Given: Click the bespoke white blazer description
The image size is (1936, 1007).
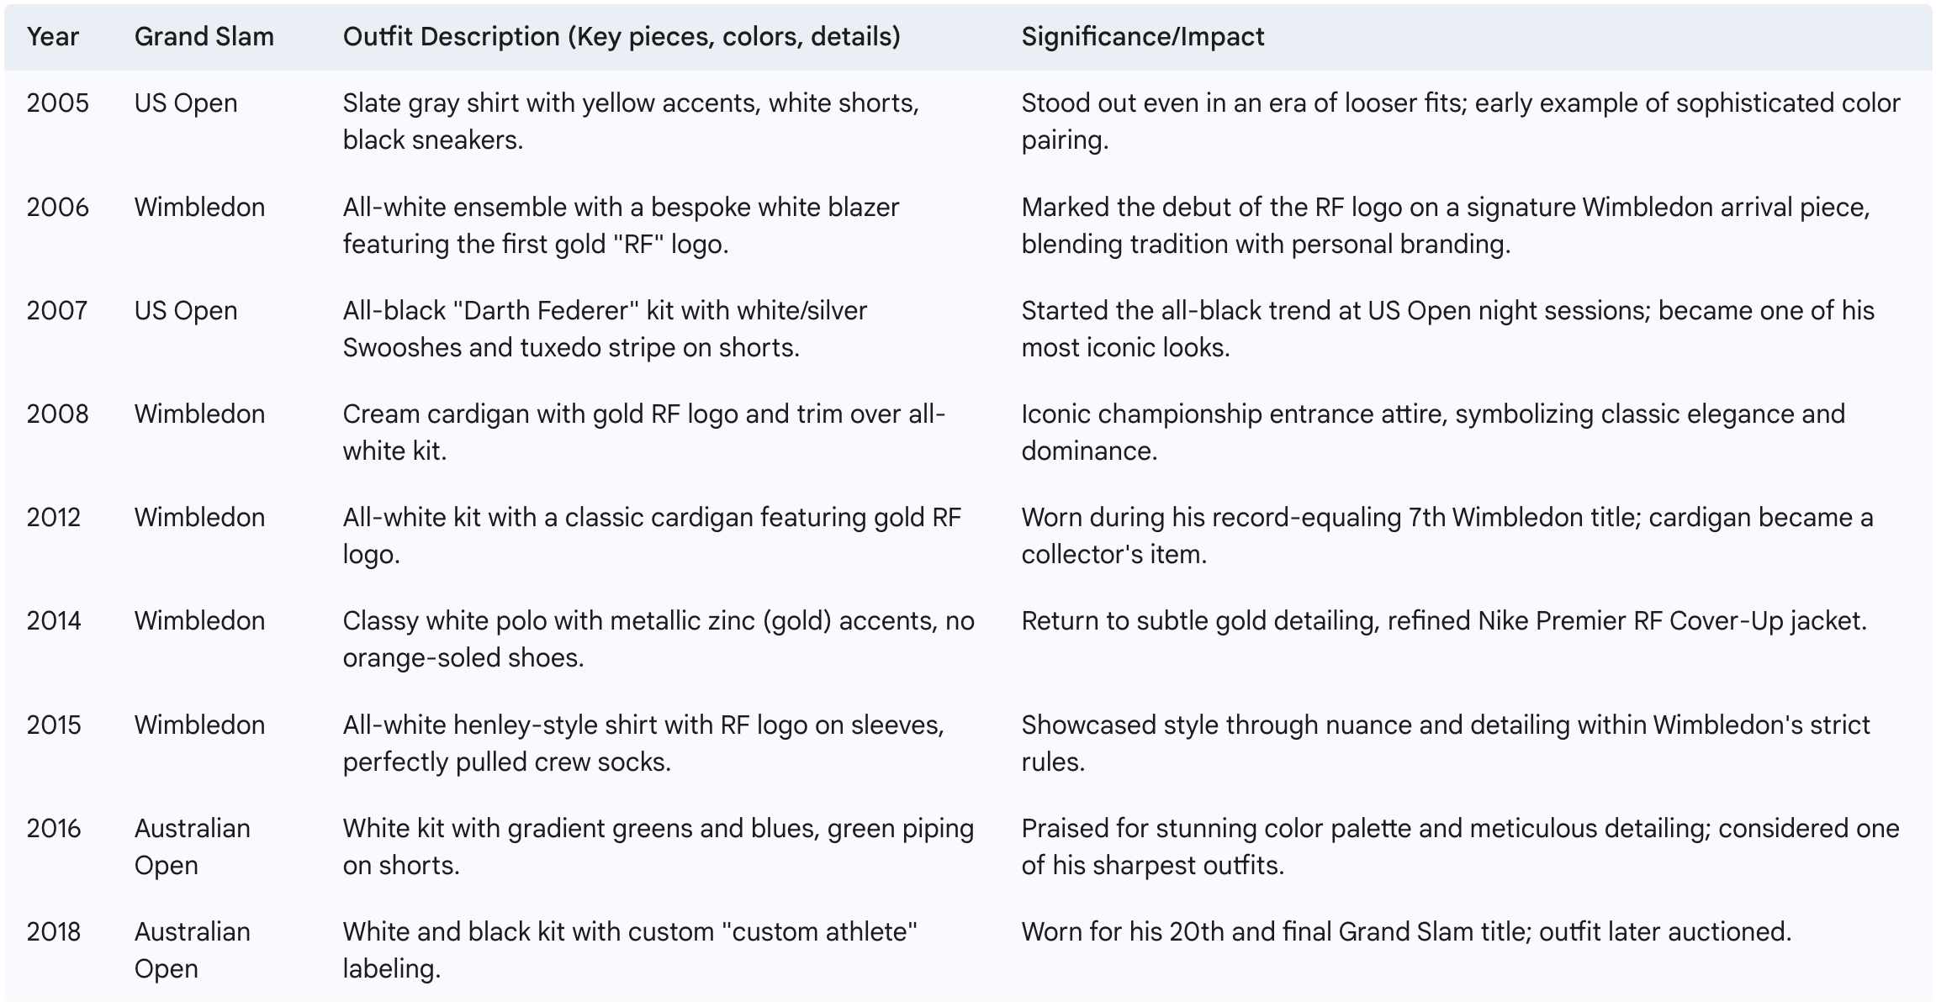Looking at the screenshot, I should point(621,225).
